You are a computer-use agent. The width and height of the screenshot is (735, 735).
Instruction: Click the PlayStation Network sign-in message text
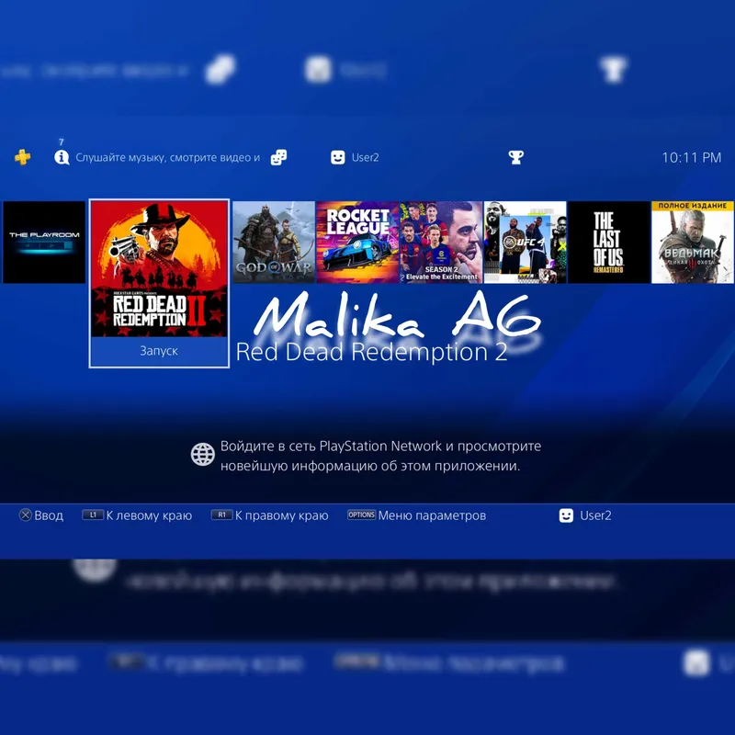pos(380,456)
